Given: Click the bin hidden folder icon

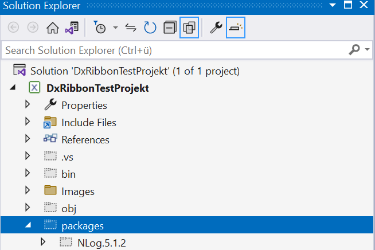Looking at the screenshot, I should (x=50, y=173).
